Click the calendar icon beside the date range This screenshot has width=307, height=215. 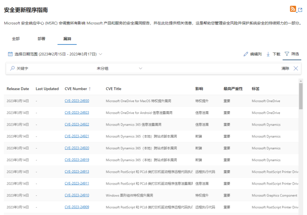point(10,54)
